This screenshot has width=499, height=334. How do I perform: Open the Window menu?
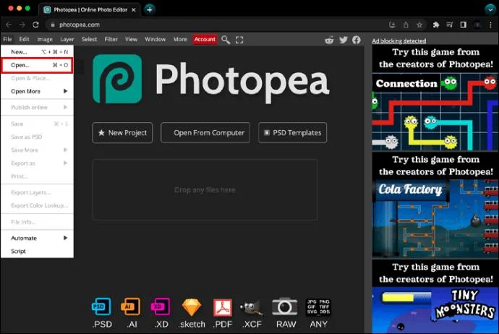(x=155, y=40)
